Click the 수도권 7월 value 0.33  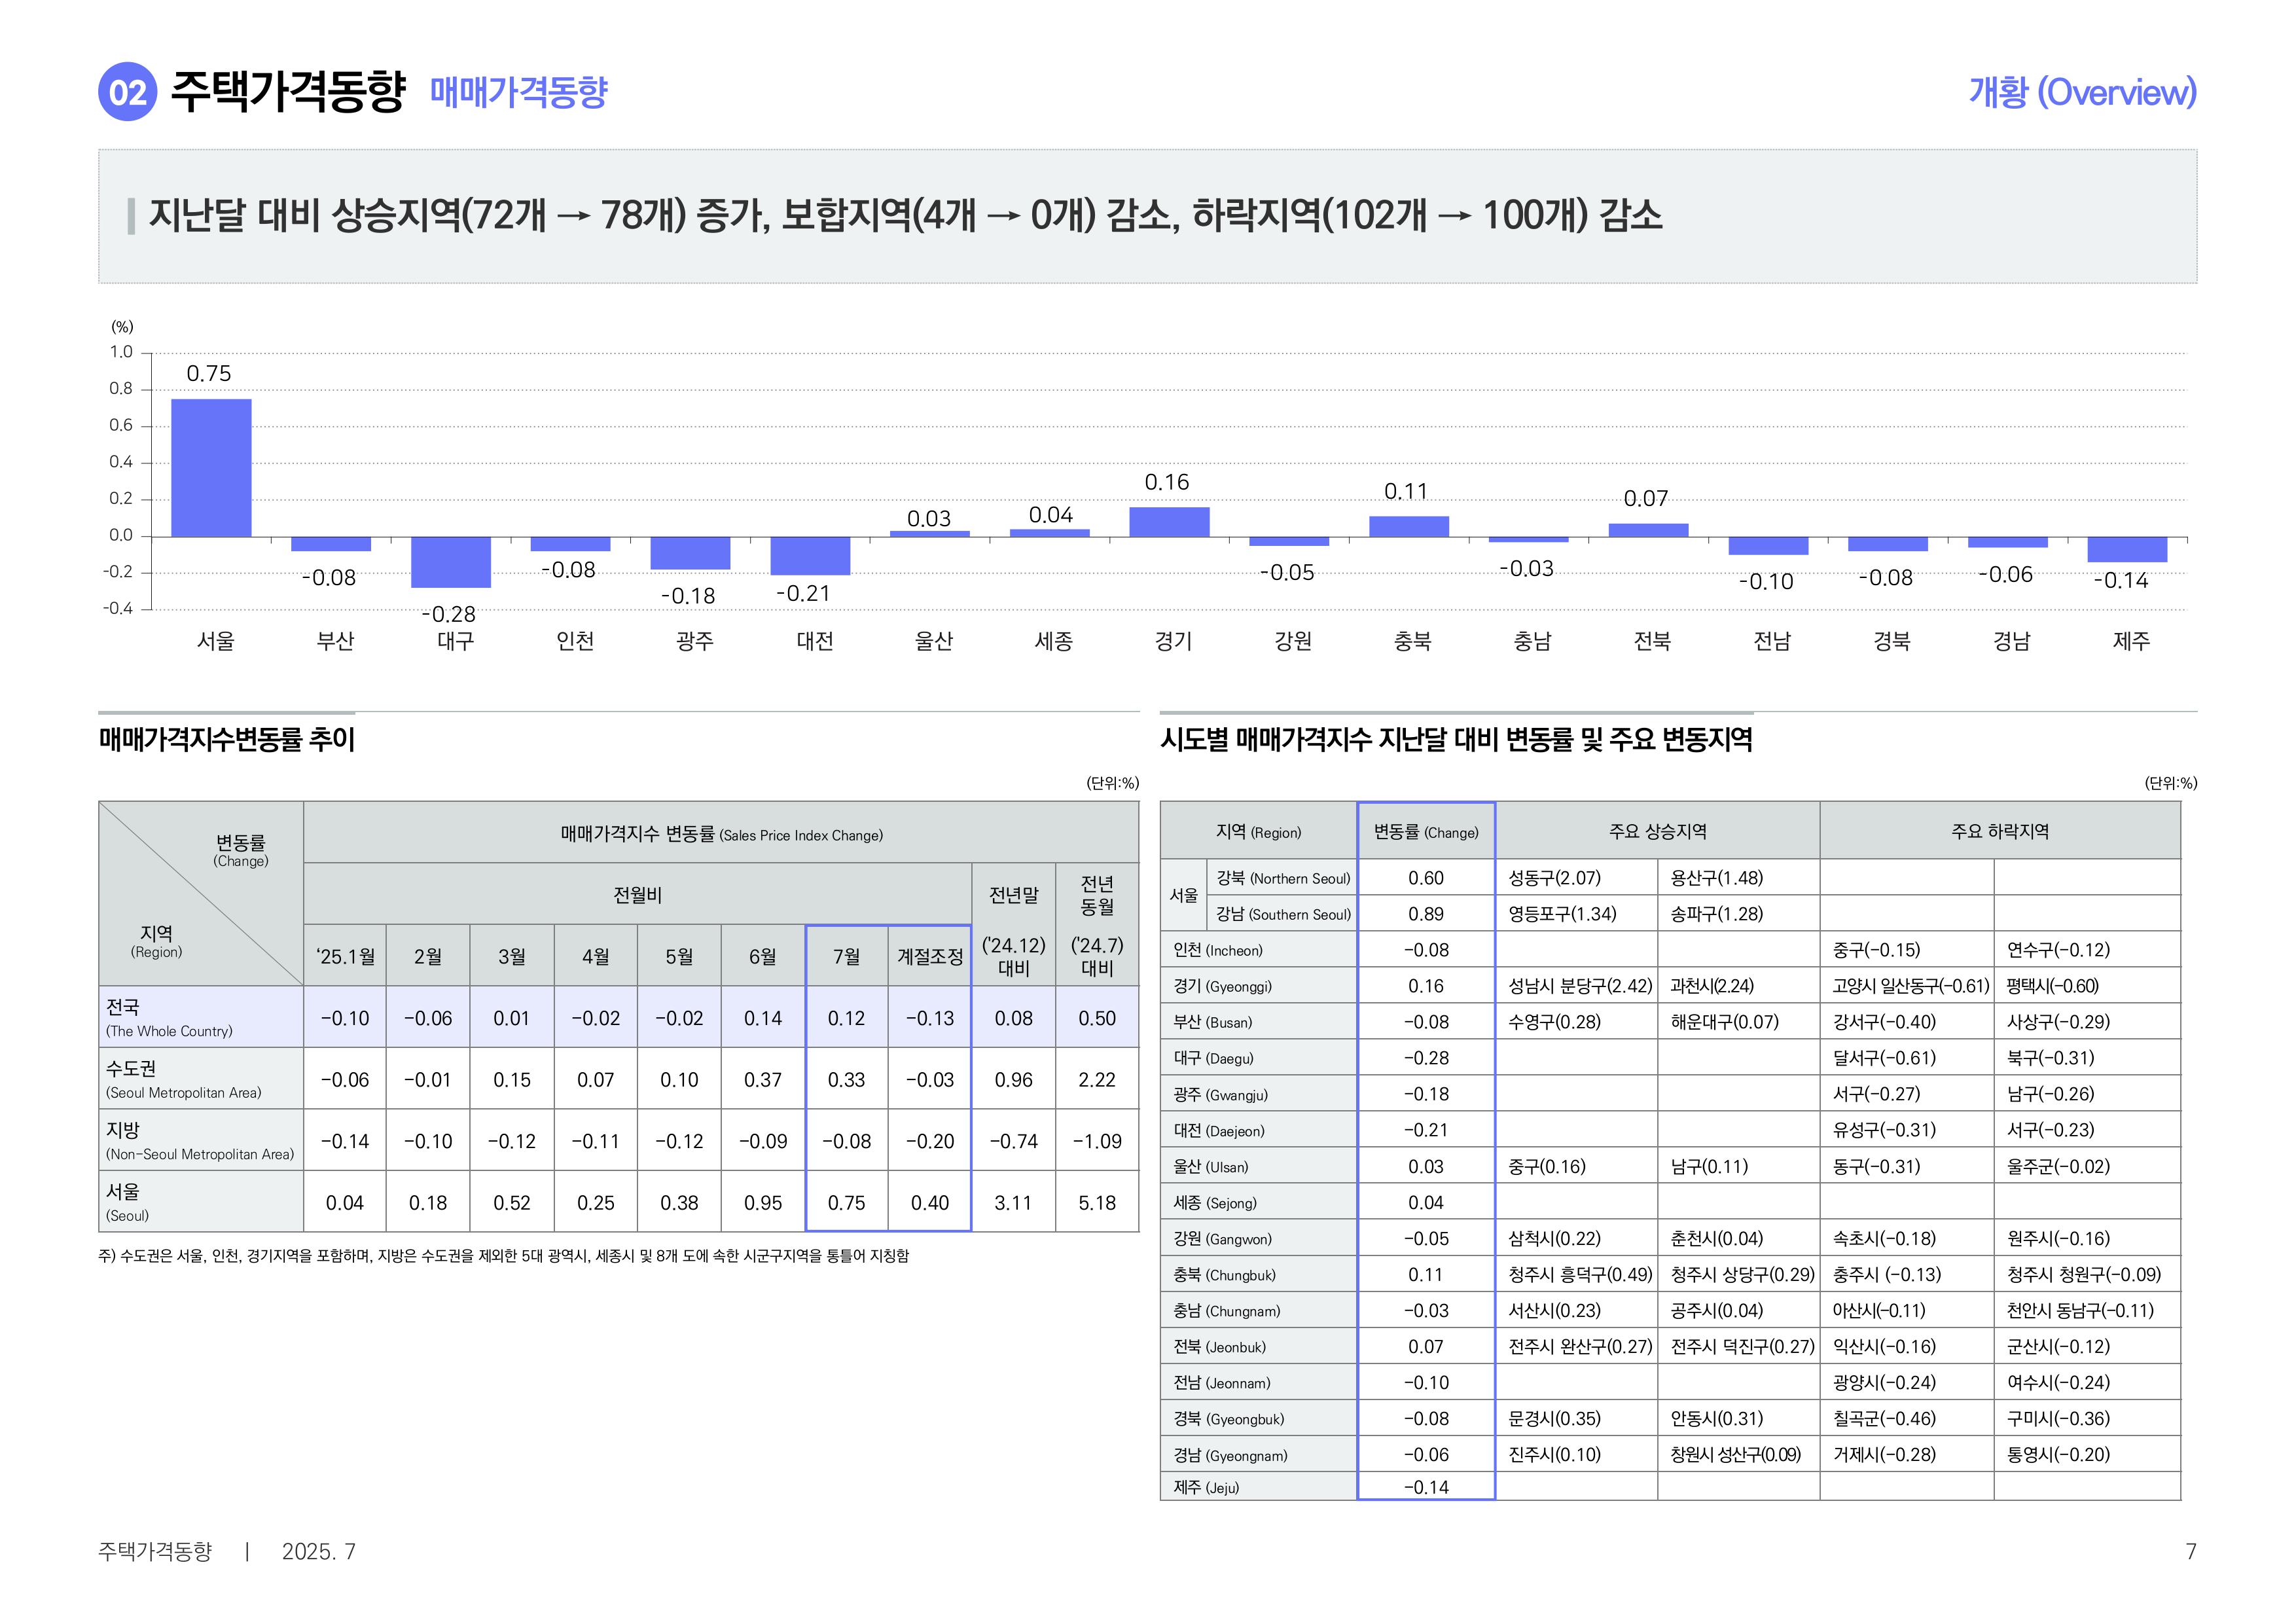click(846, 1079)
